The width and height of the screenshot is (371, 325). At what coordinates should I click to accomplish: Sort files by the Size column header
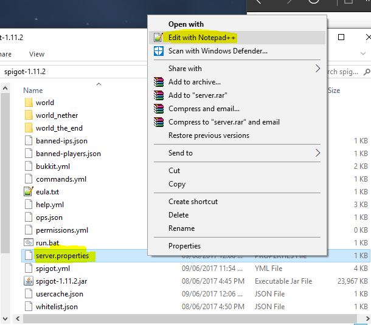[x=334, y=91]
